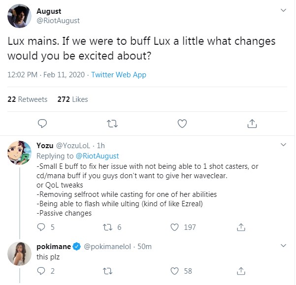Open options chevron on pokimane's tweet
Viewport: 296px width, 285px height.
pyautogui.click(x=283, y=246)
